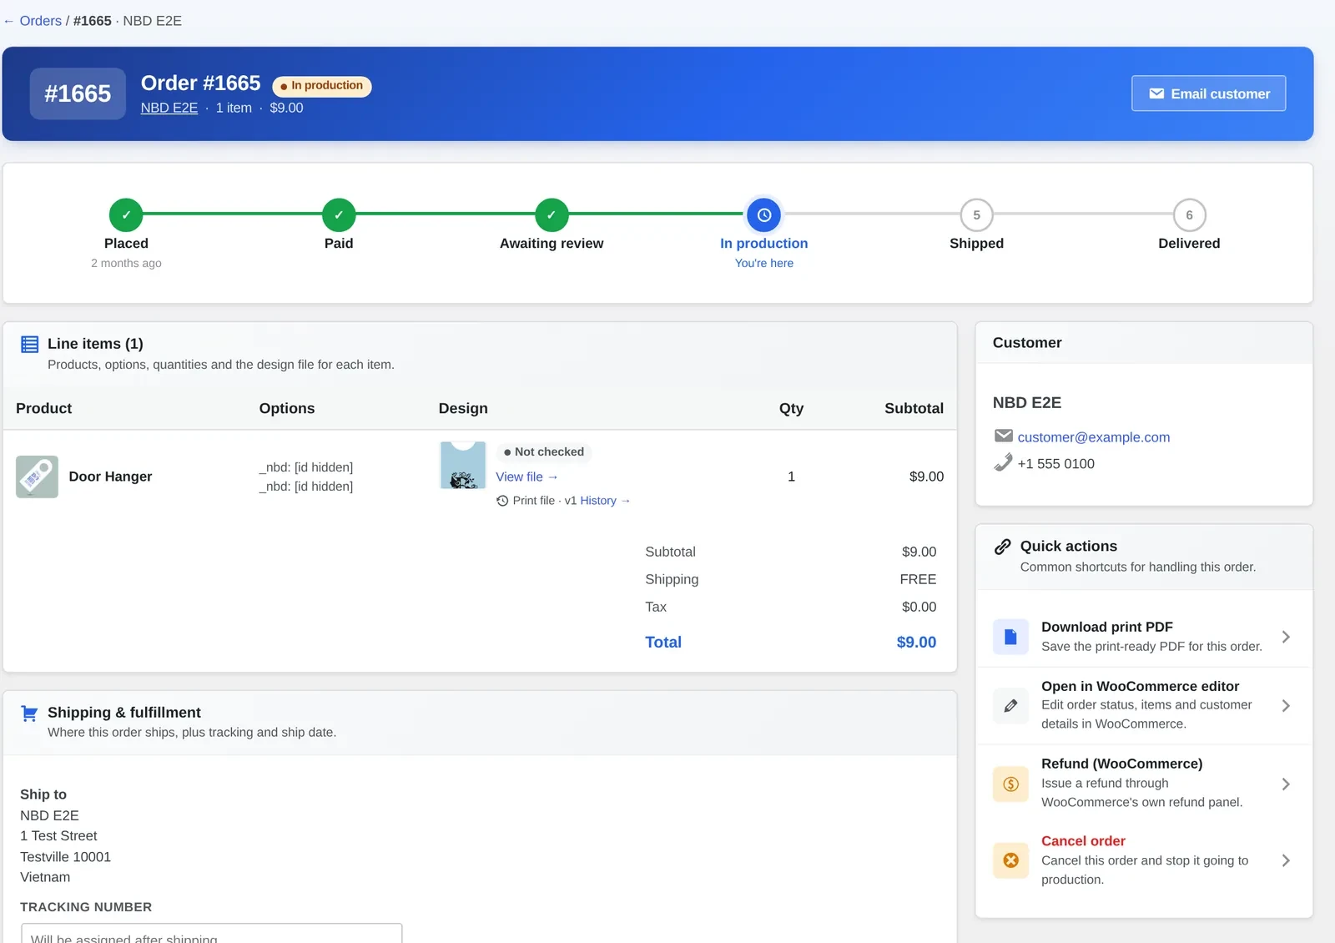This screenshot has height=943, width=1335.
Task: Click the Paid step checkmark circle
Action: [x=339, y=214]
